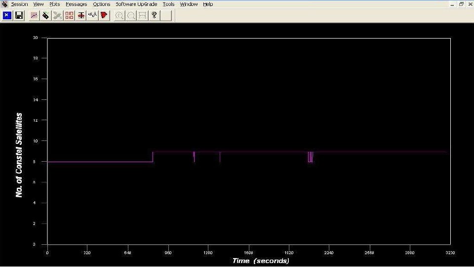Click the floppy disk save icon
Viewport: 474px width, 267px height.
click(x=19, y=15)
